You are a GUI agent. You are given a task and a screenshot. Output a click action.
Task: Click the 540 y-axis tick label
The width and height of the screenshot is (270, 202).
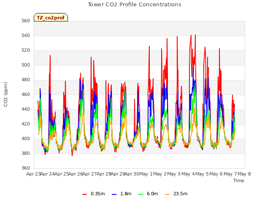click(26, 35)
